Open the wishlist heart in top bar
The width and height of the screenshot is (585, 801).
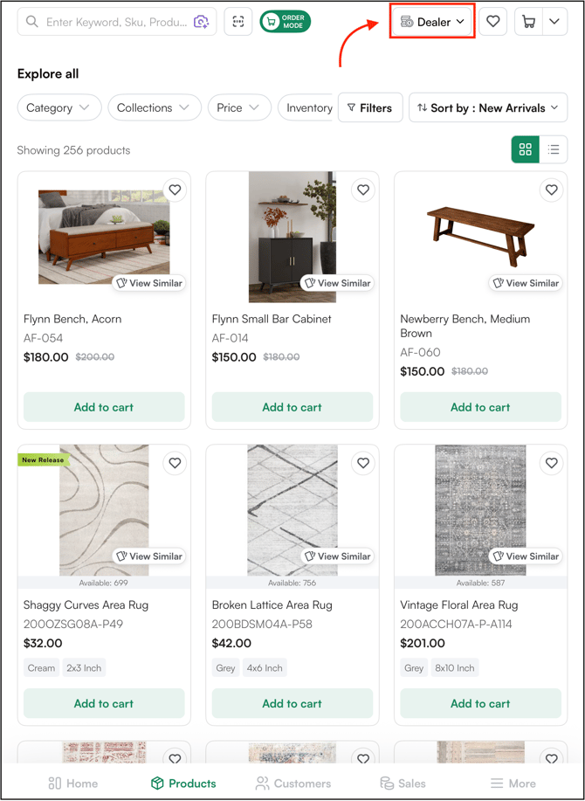pyautogui.click(x=492, y=22)
